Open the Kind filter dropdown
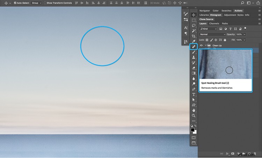 pyautogui.click(x=208, y=29)
